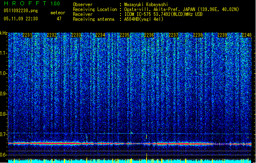Click the 0.9 frequency axis label
Viewport: 256px width, 163px height.
(x=3, y=94)
